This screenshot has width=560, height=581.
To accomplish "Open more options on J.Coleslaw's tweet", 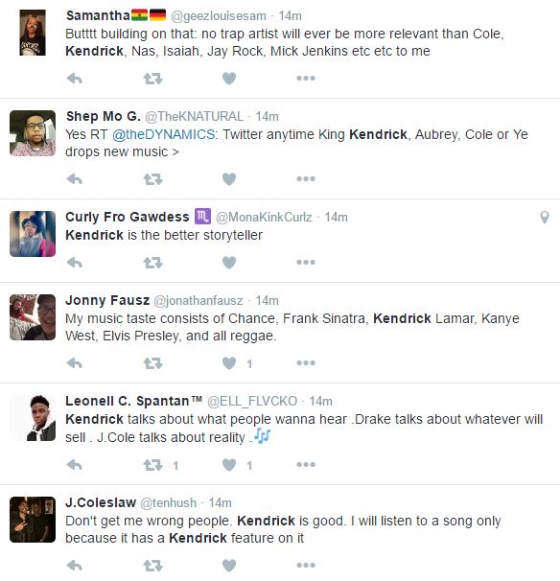I will click(x=306, y=565).
